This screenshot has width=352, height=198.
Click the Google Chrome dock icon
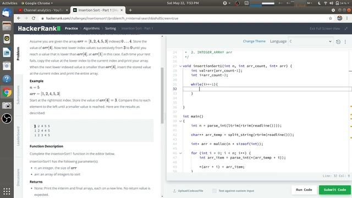pyautogui.click(x=7, y=92)
